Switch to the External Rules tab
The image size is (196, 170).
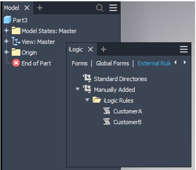pos(154,63)
